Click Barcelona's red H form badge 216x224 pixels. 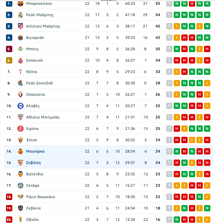192,3
